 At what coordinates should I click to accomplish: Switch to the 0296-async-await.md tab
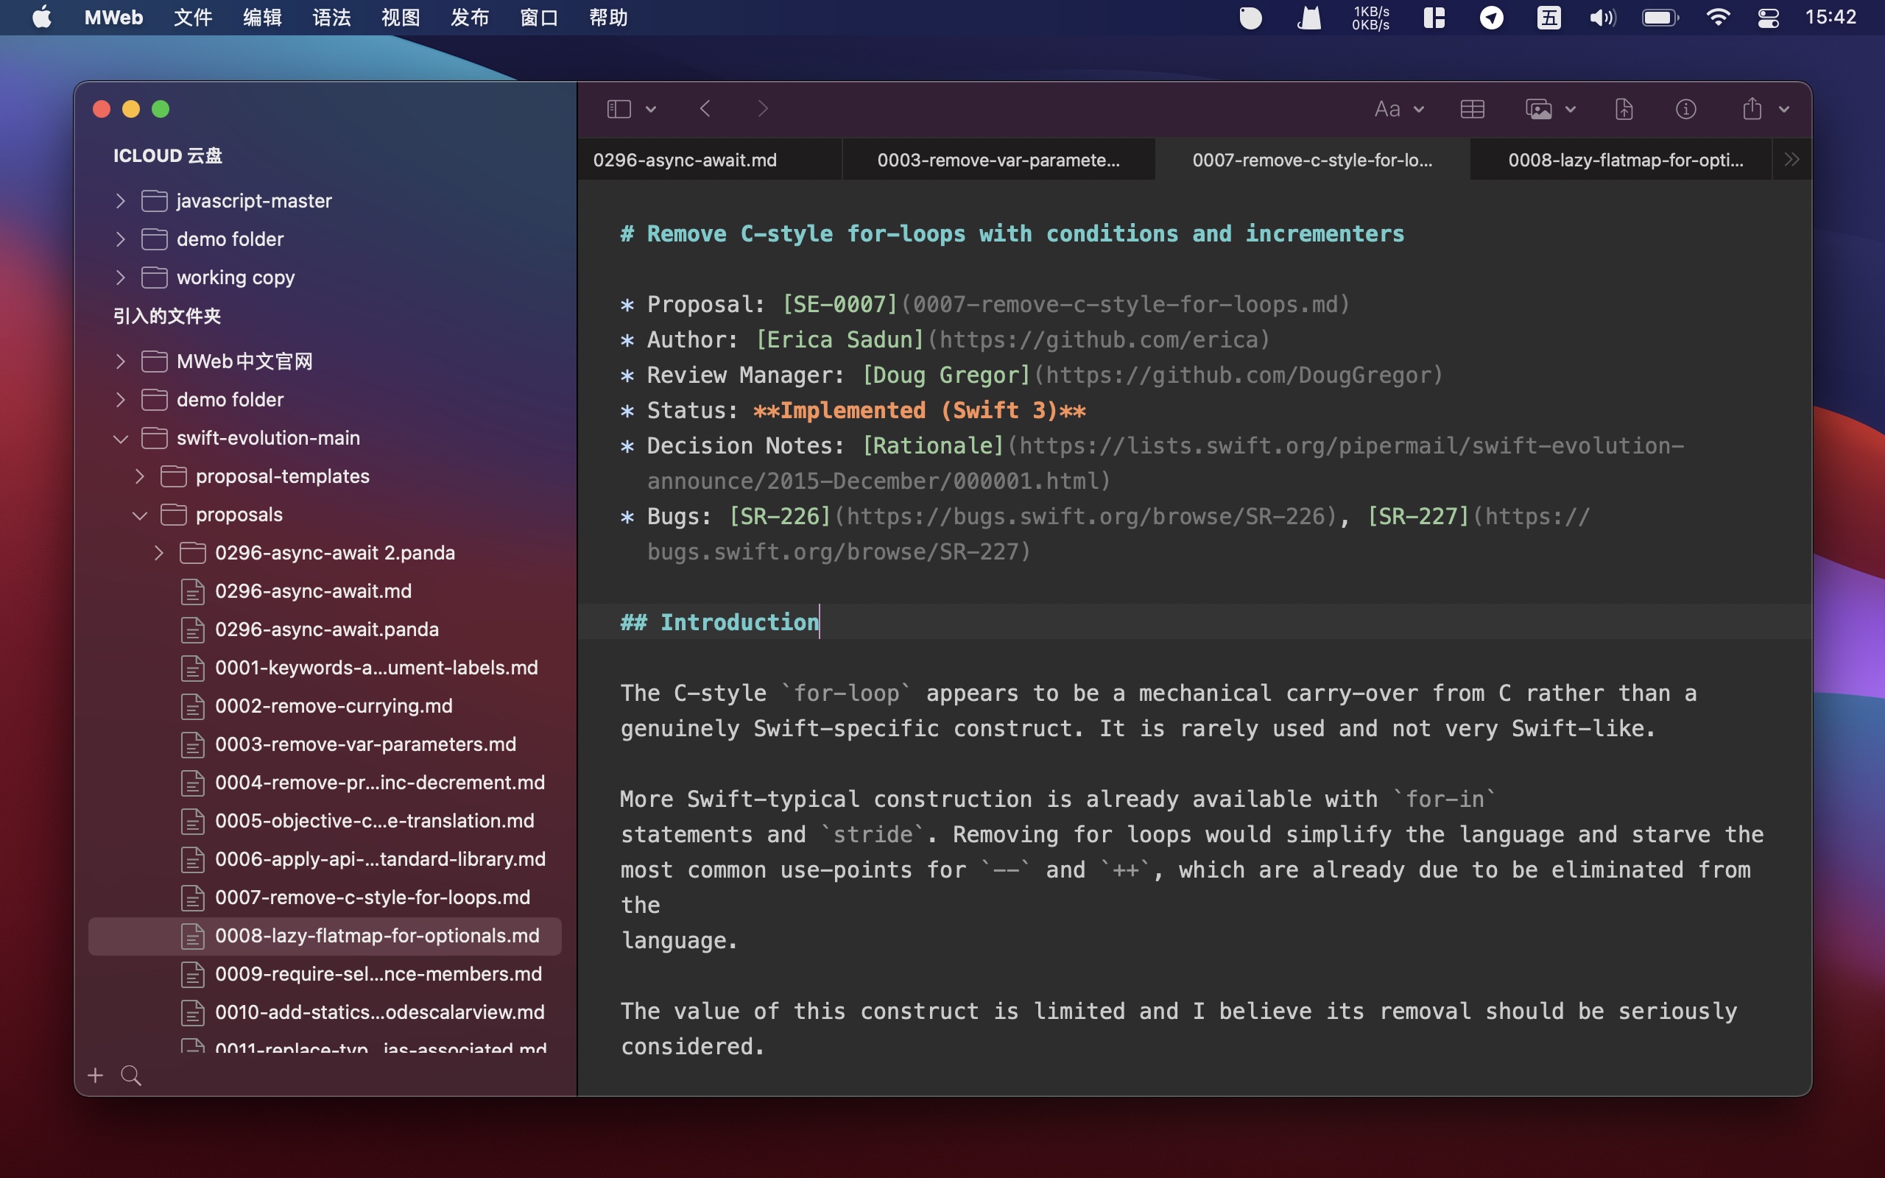tap(685, 160)
